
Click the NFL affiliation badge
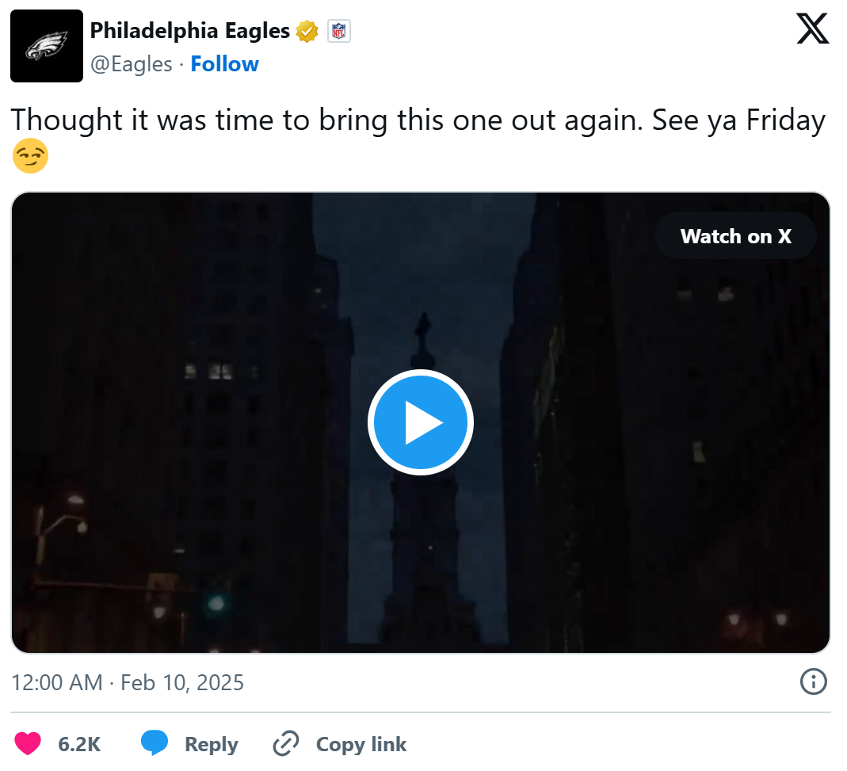coord(339,32)
